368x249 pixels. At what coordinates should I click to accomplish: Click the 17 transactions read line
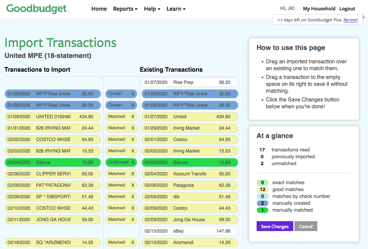(285, 150)
